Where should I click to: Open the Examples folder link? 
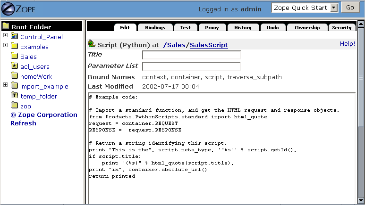coord(34,47)
